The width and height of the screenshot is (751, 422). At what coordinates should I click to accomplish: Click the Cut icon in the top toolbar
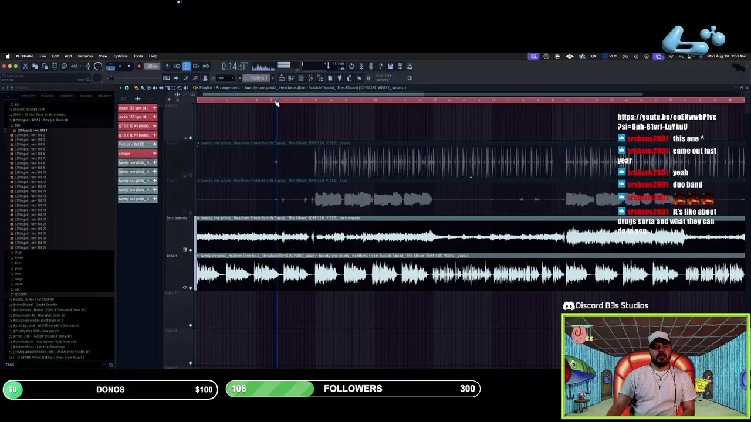click(x=25, y=66)
